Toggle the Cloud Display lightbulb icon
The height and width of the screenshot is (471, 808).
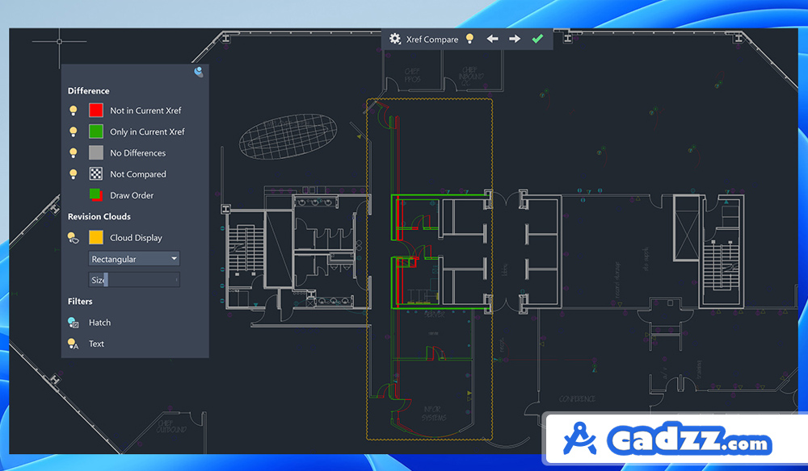pos(74,238)
